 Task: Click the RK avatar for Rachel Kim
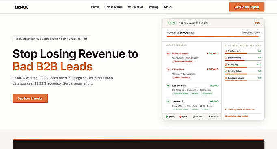tap(168, 85)
